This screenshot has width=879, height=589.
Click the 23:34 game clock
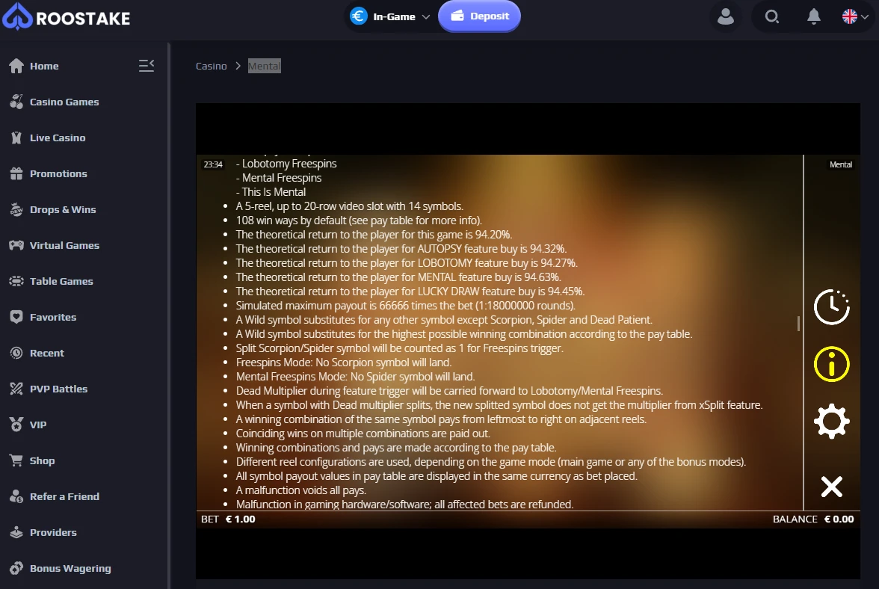(x=213, y=164)
